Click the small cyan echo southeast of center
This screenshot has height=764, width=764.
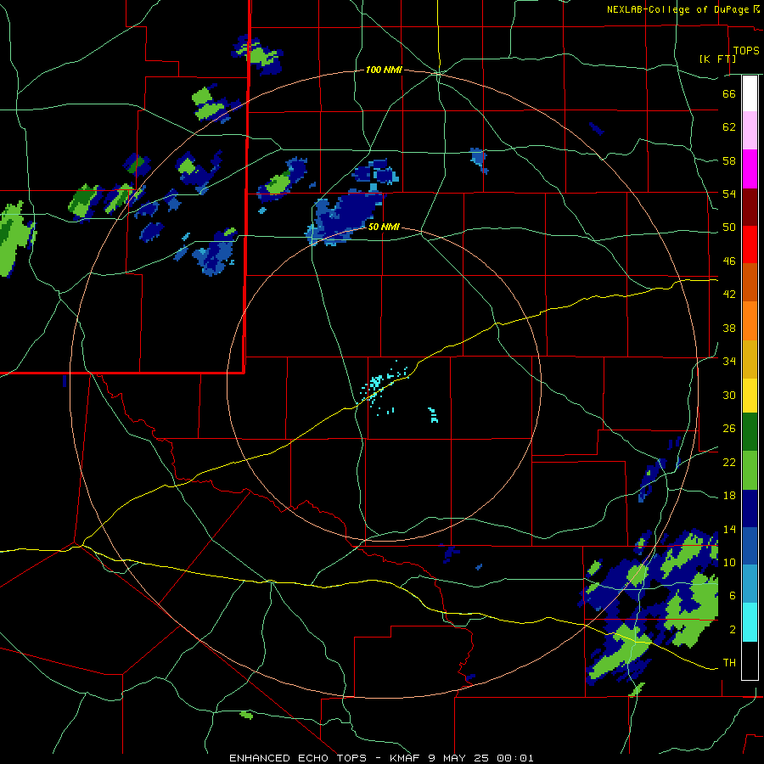433,414
